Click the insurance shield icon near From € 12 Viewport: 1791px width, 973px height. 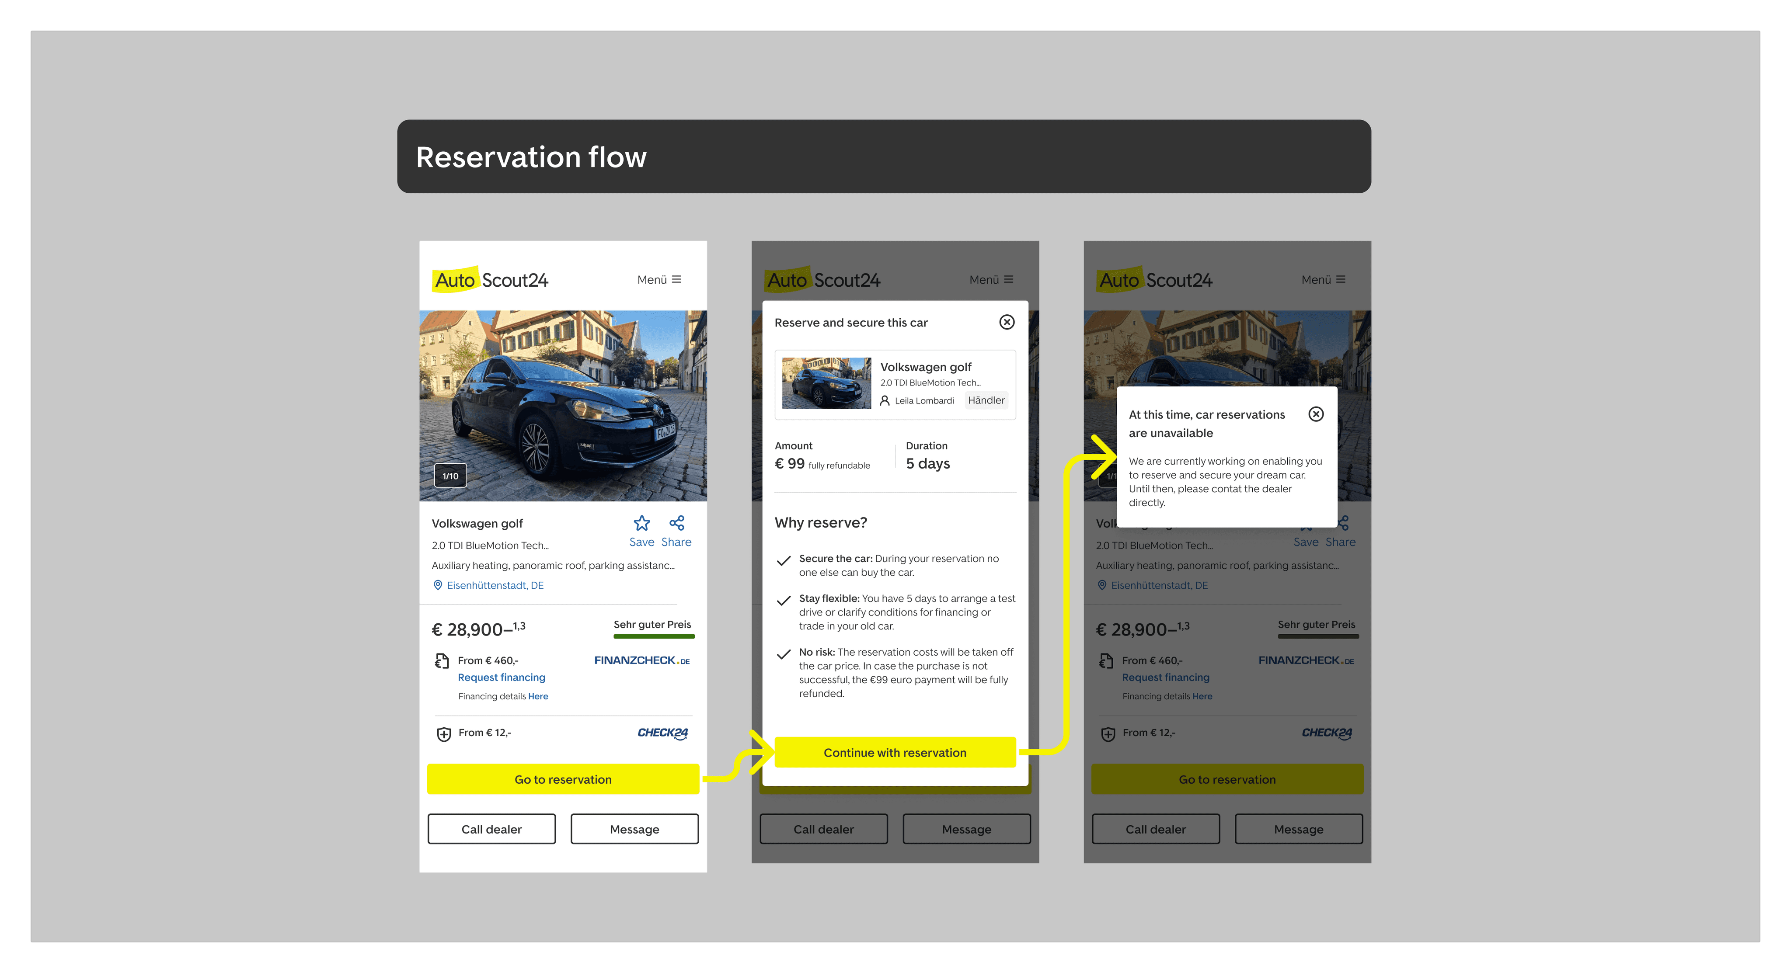point(443,733)
